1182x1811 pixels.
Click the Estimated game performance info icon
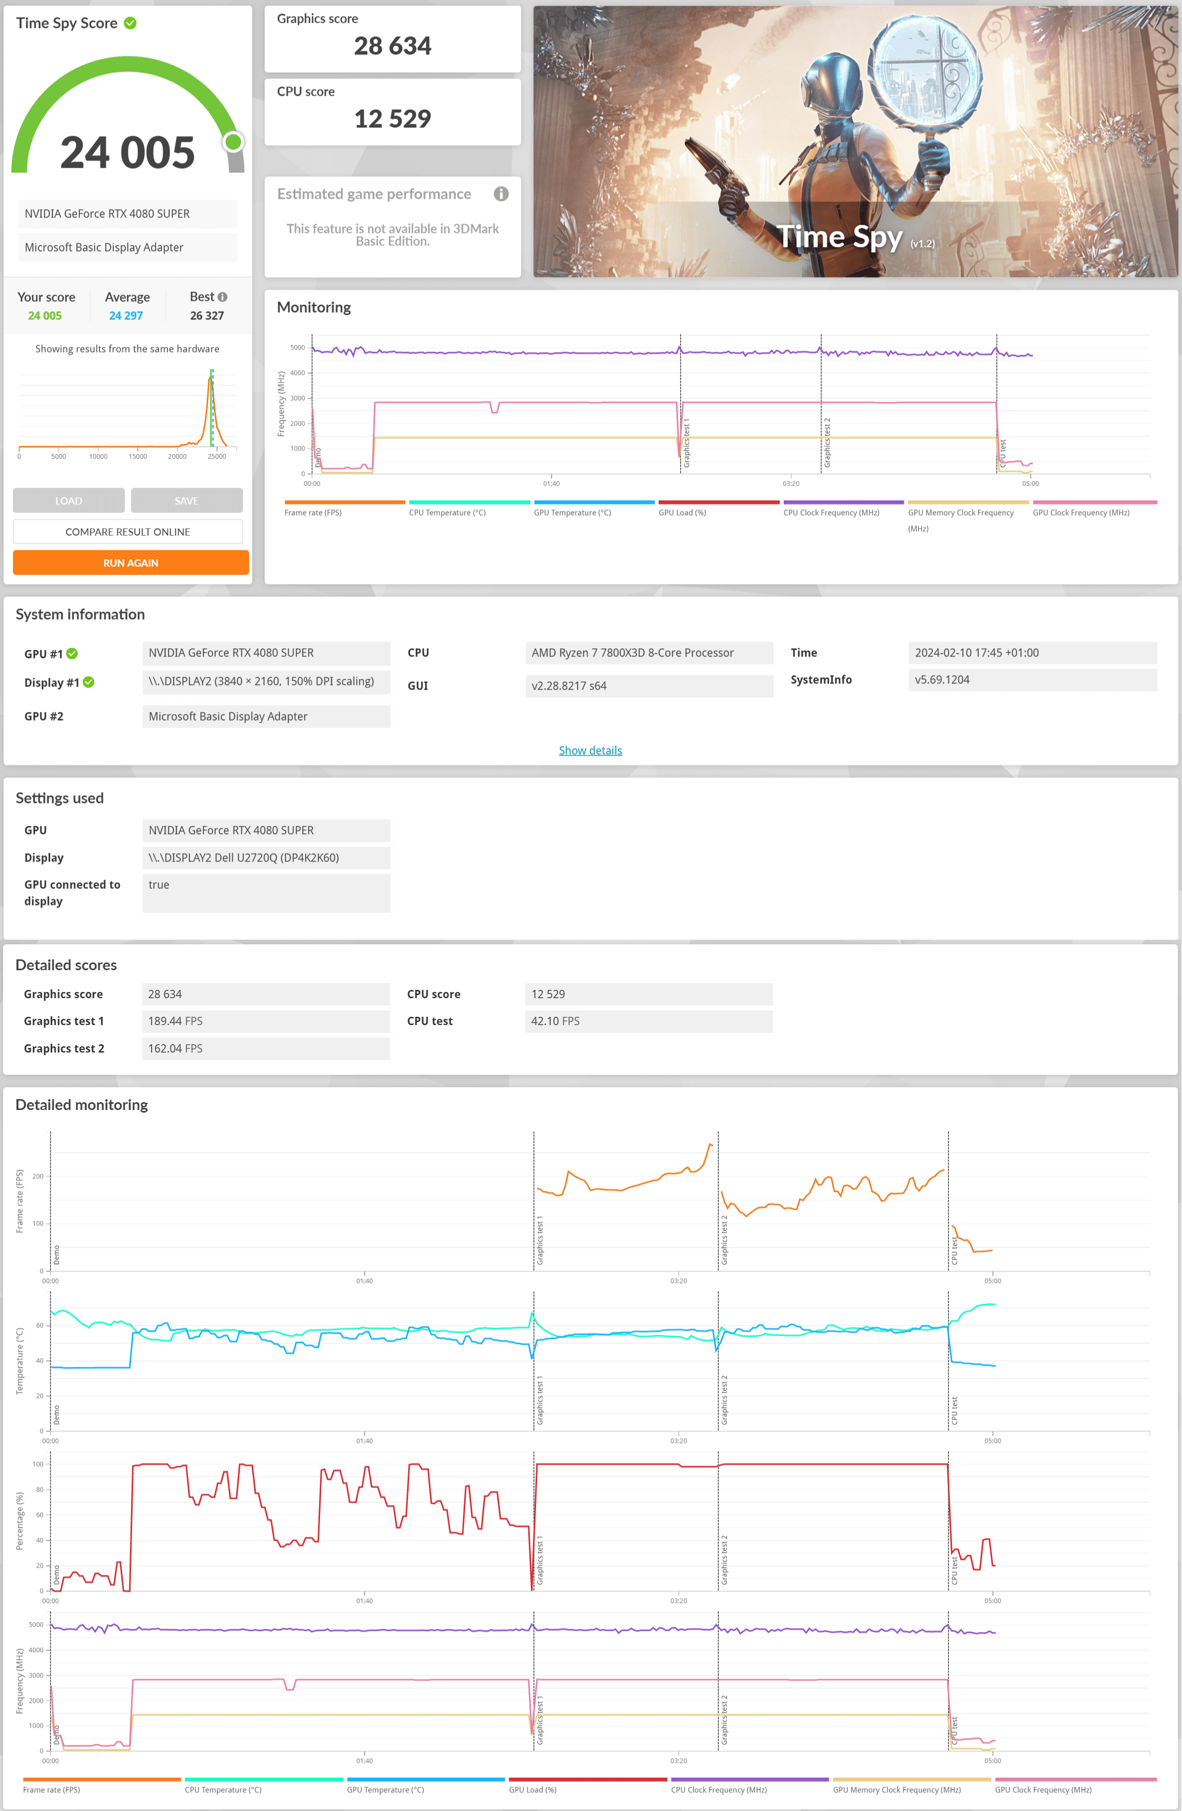click(x=501, y=194)
